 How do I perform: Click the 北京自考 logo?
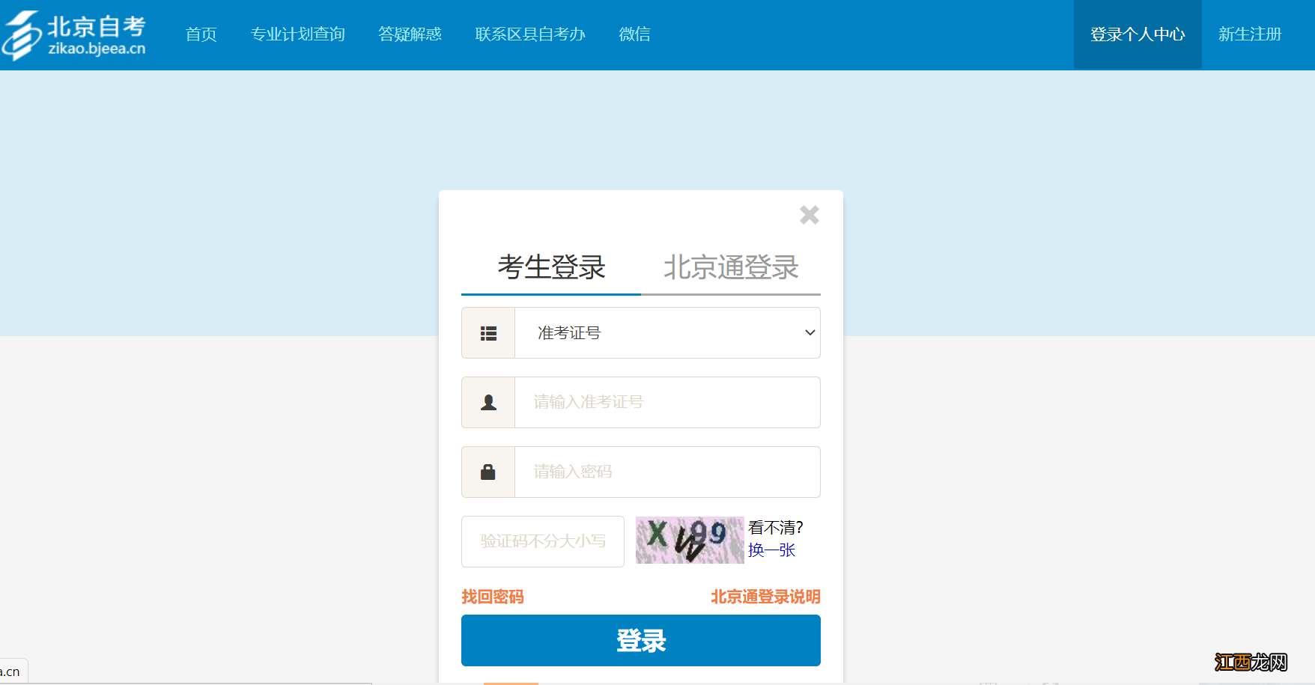(x=74, y=34)
